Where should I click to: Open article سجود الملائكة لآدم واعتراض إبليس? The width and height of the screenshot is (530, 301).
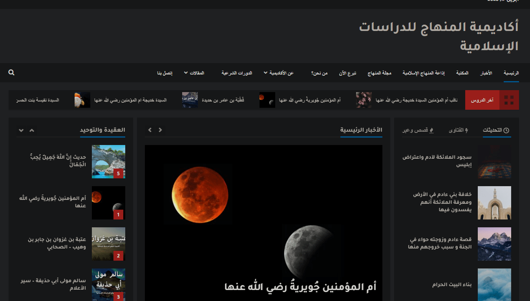(x=437, y=161)
